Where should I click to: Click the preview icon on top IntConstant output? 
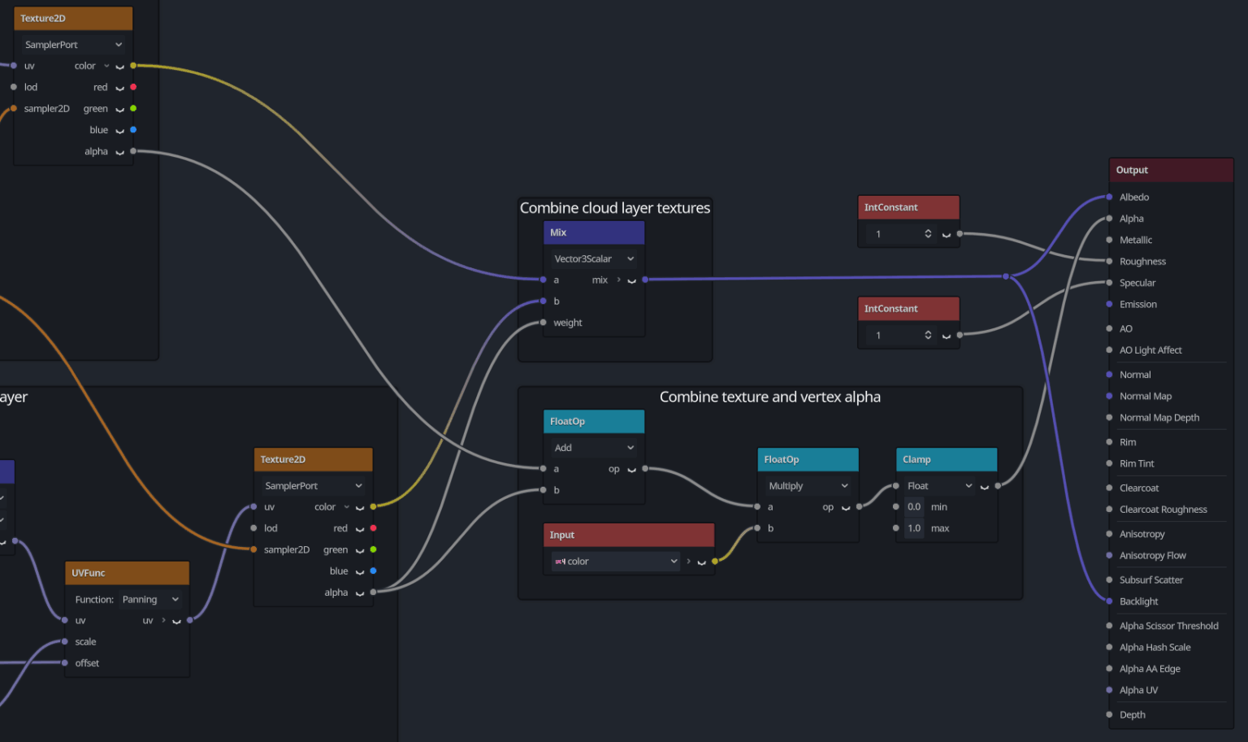947,234
